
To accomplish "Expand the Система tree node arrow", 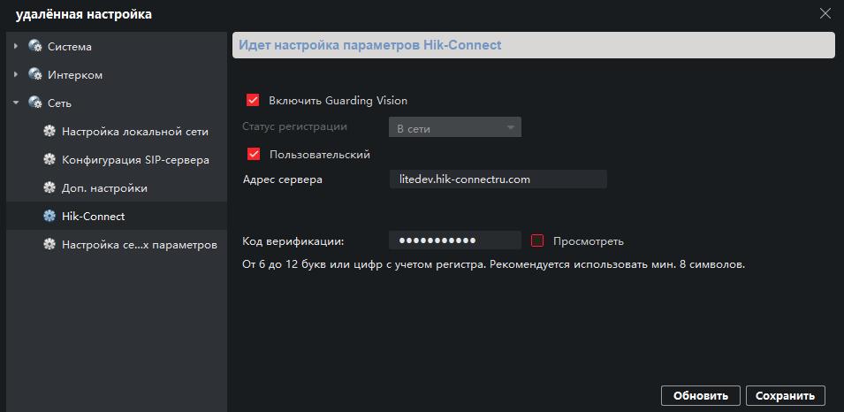I will (16, 46).
